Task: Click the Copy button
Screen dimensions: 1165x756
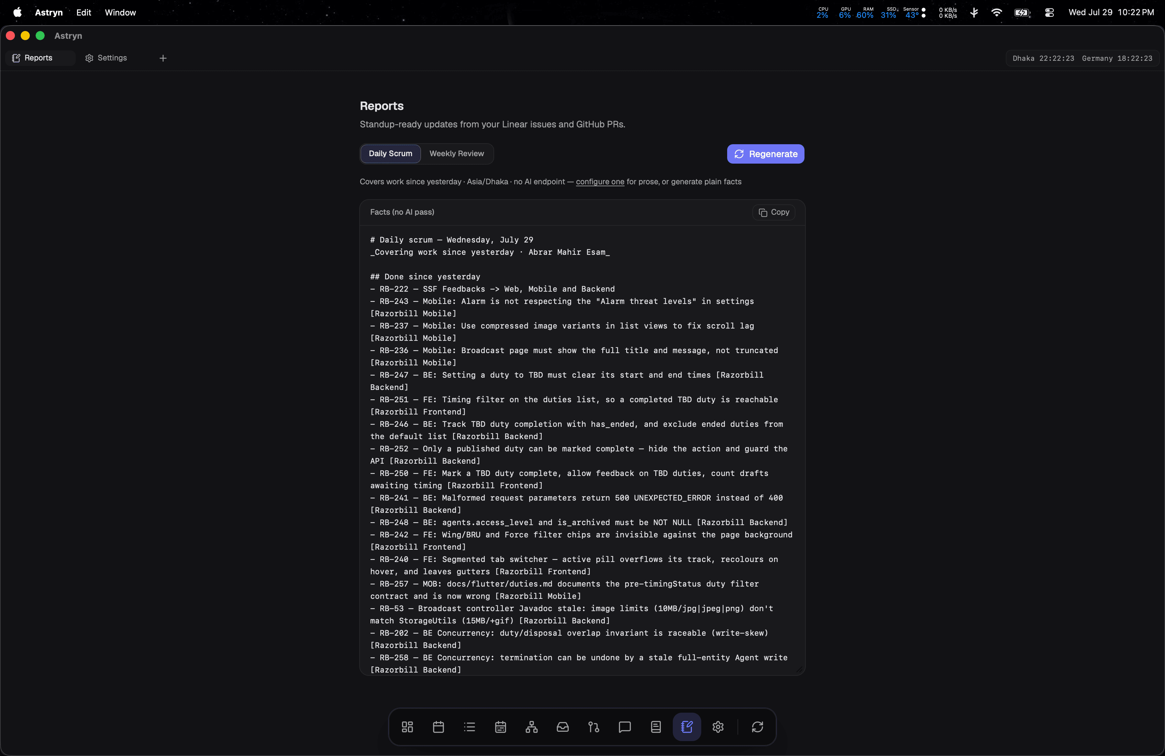Action: tap(774, 212)
